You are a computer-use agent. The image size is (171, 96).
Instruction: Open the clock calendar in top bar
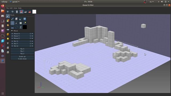pos(88,2)
